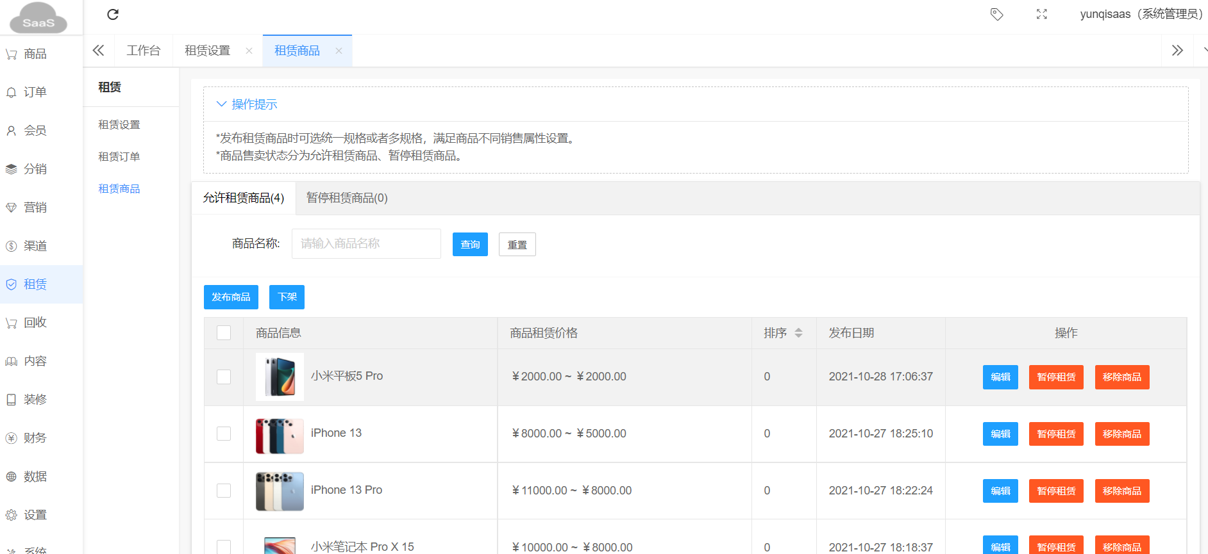
Task: Toggle fullscreen icon in header
Action: click(1042, 14)
